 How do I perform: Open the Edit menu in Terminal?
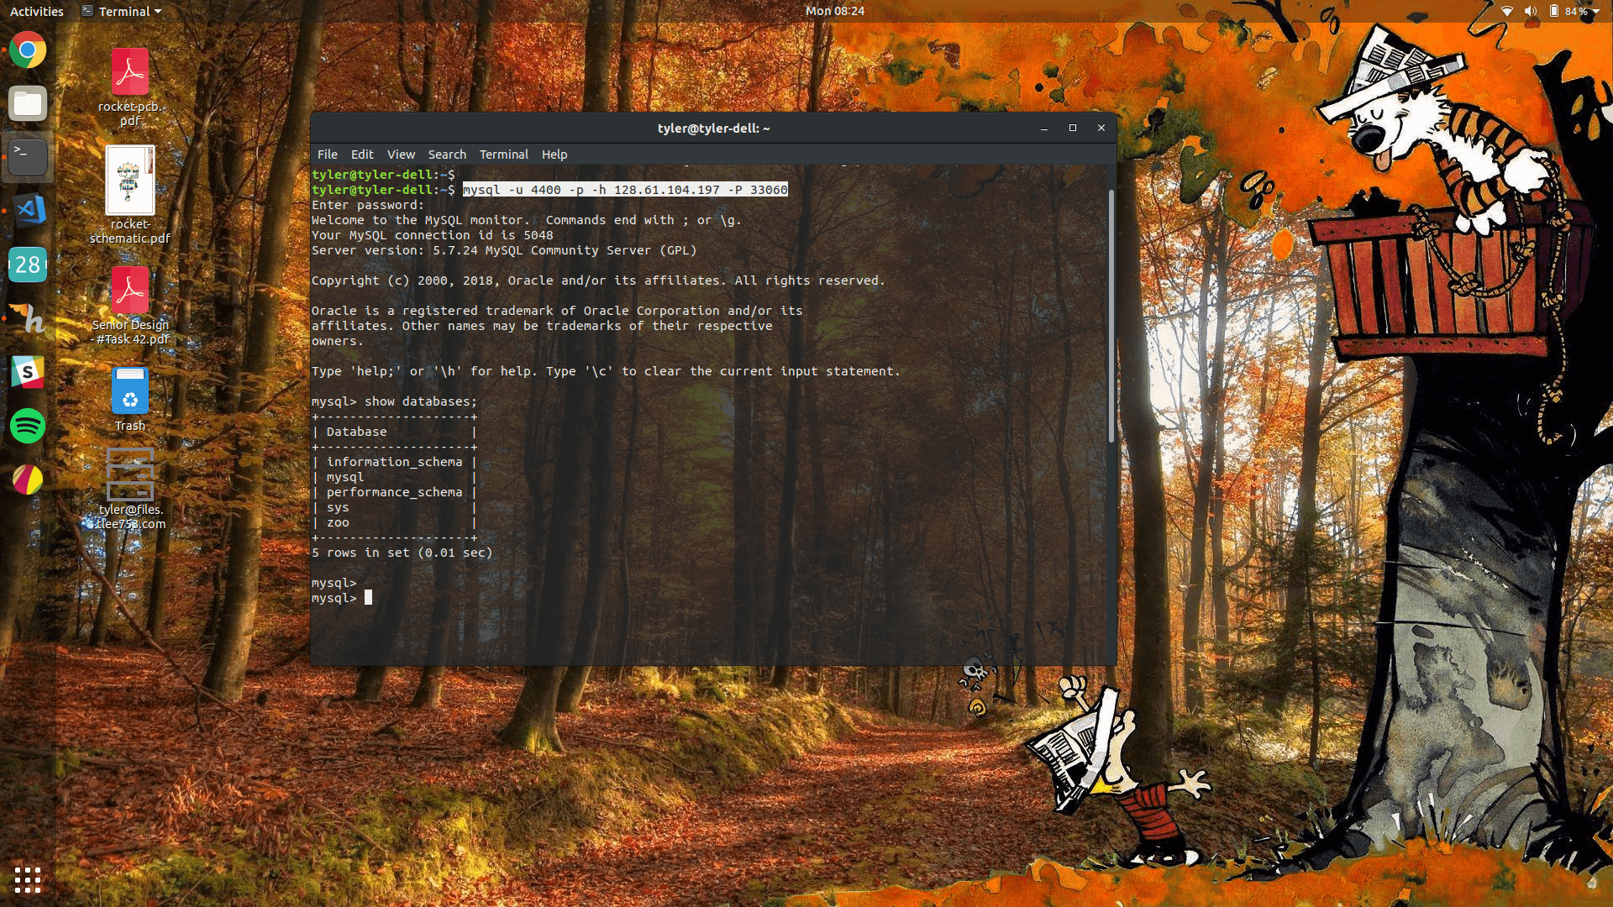362,154
